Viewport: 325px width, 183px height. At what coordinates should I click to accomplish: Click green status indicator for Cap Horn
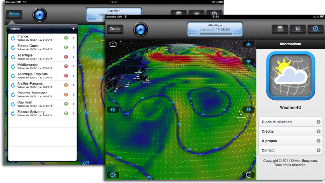pos(66,104)
